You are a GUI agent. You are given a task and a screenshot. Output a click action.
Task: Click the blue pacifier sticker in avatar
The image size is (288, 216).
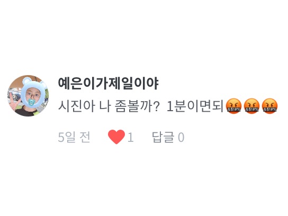[x=32, y=102]
